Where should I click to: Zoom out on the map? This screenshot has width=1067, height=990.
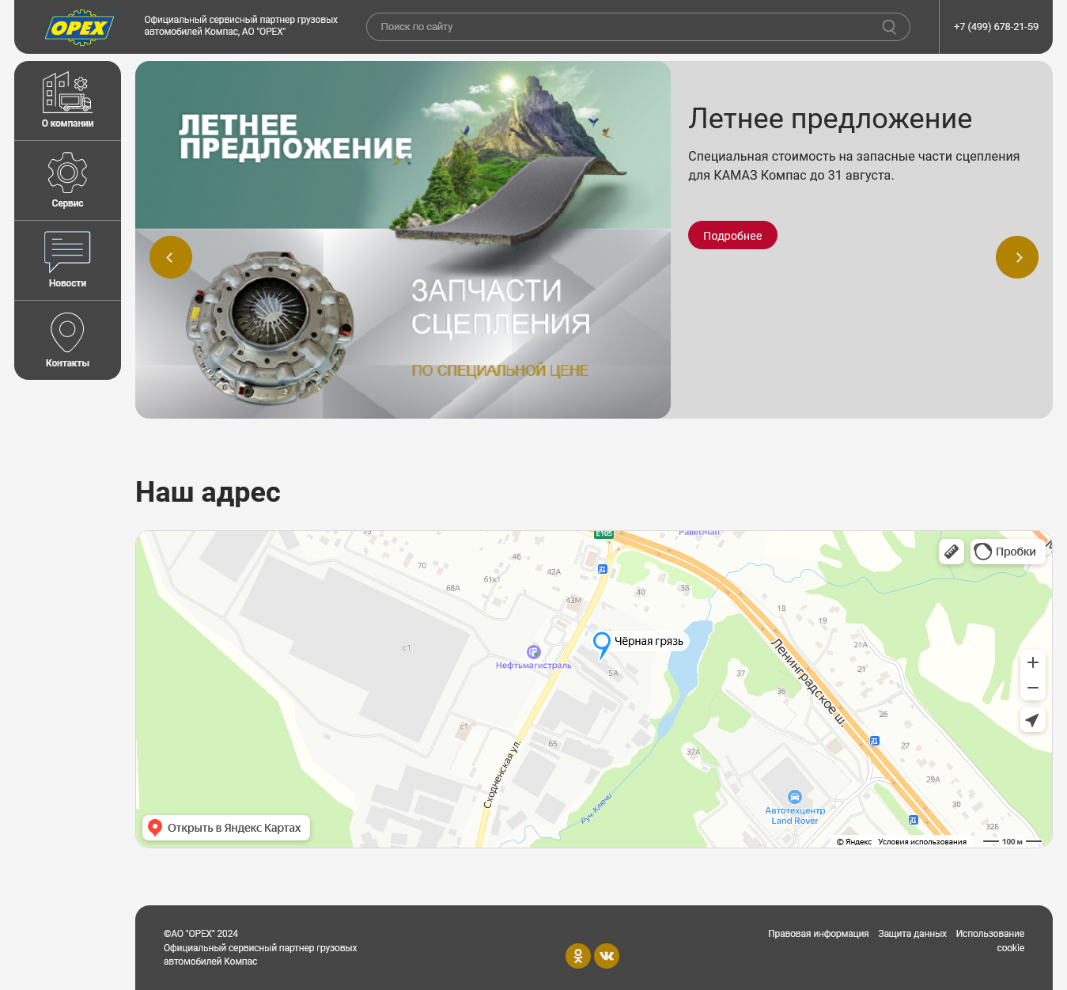[1032, 688]
